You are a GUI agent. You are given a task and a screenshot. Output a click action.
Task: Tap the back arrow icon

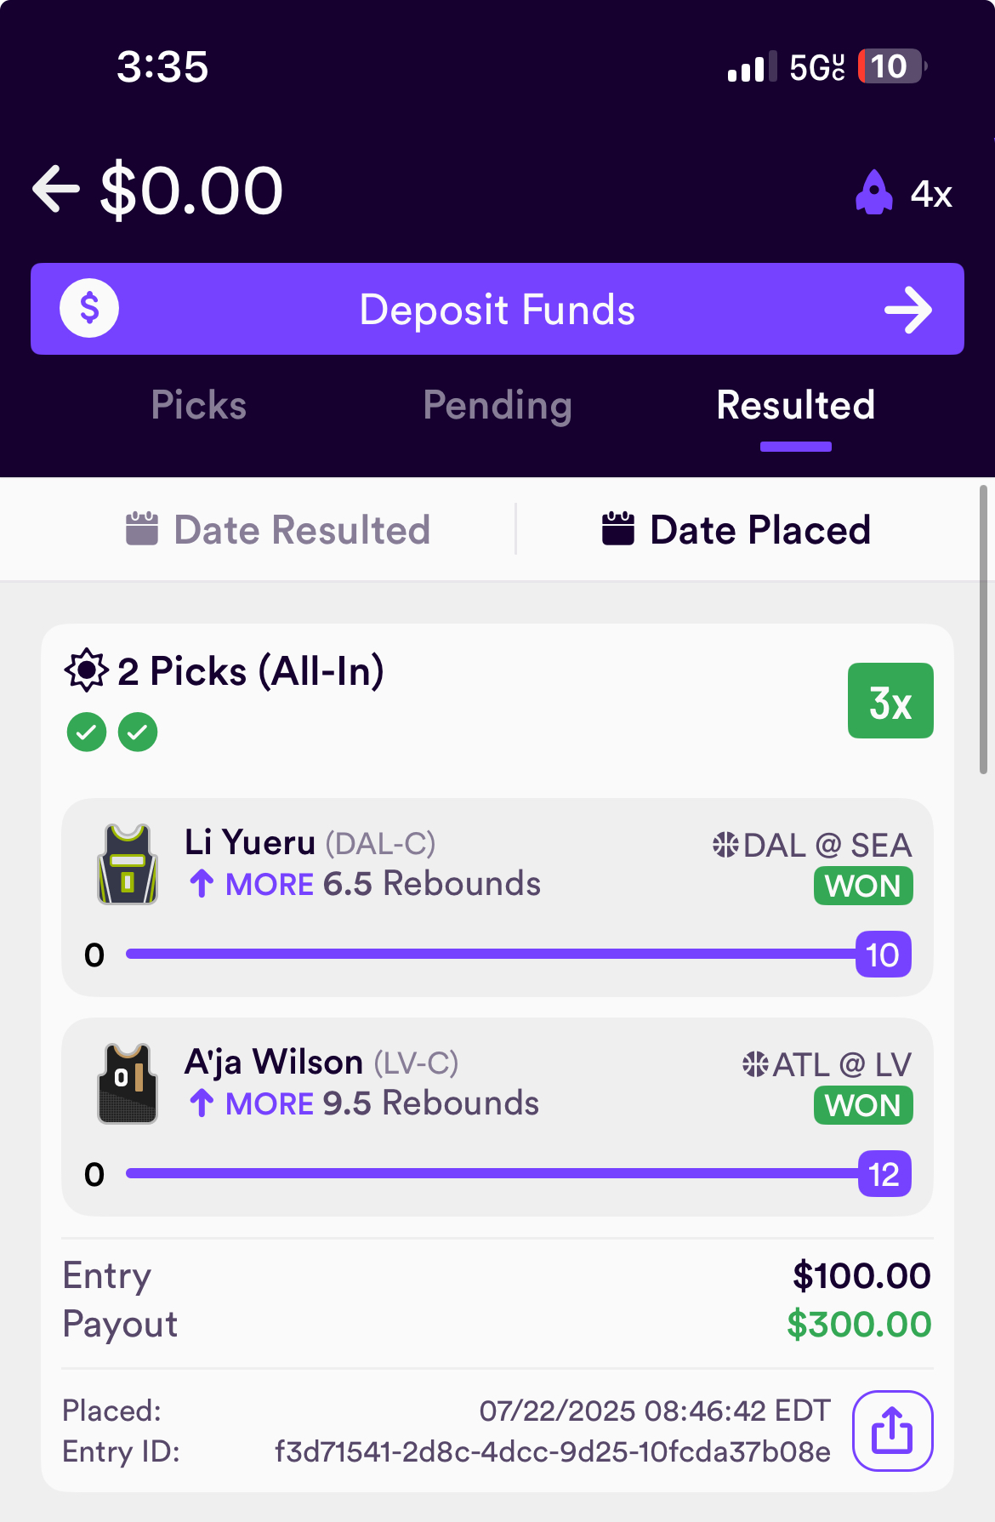56,189
